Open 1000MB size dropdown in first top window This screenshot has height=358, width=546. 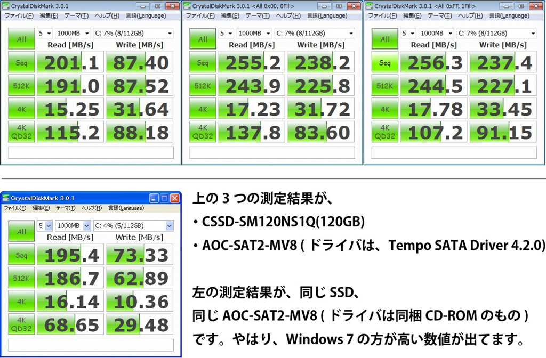(73, 34)
